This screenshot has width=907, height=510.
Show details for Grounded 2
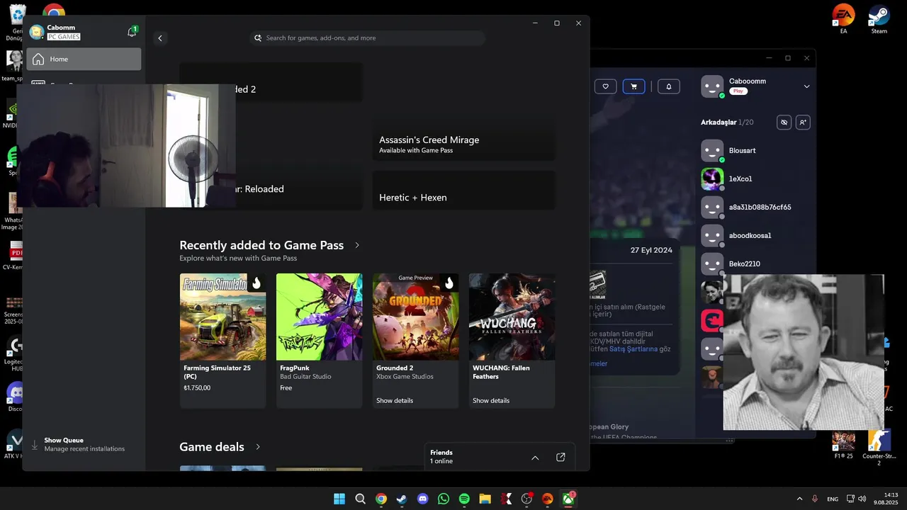tap(395, 401)
